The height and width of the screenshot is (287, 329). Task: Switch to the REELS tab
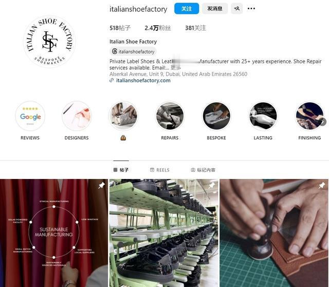pos(160,170)
